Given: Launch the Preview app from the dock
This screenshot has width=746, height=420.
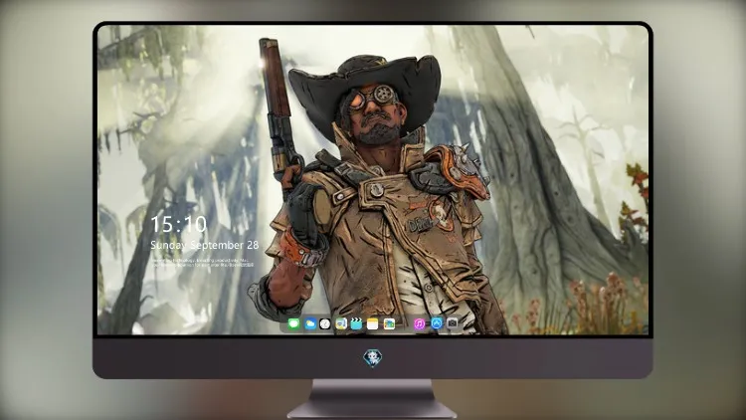Looking at the screenshot, I should point(341,324).
